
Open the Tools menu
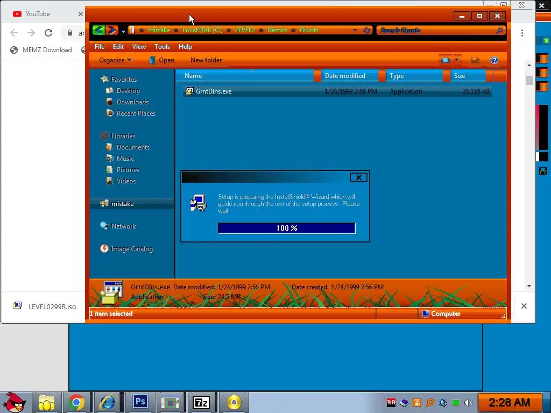click(x=162, y=47)
